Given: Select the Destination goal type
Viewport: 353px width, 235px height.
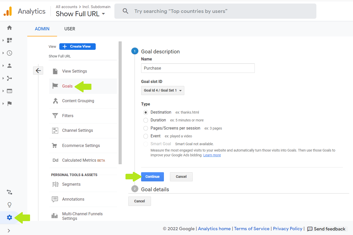Looking at the screenshot, I should (x=146, y=112).
